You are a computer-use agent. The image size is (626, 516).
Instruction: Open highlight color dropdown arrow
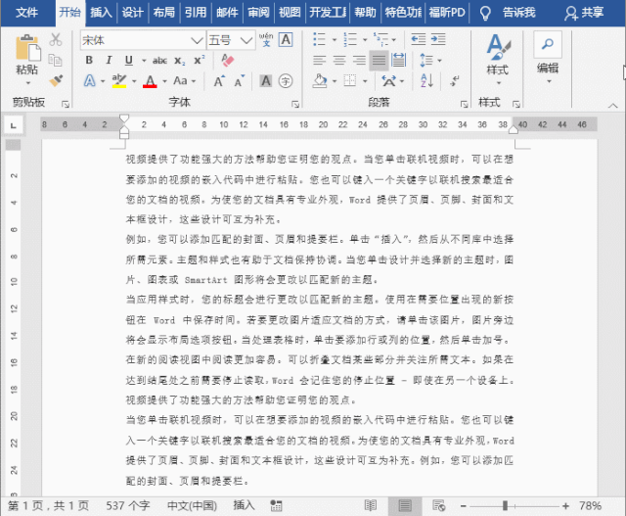[134, 81]
